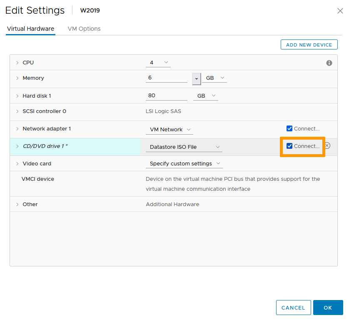
Task: Open the Memory unit GB dropdown
Action: coord(215,78)
